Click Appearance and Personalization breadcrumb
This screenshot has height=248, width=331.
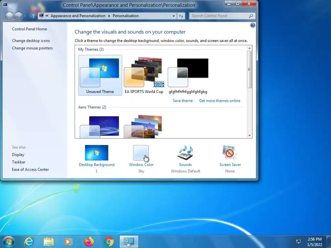click(x=78, y=16)
